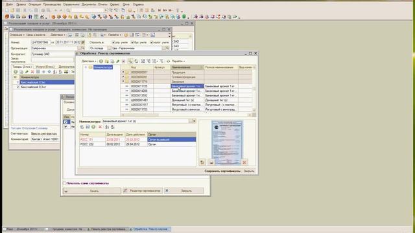Viewport: 415px width, 233px height.
Task: Click save icon above certificates table
Action: 88,127
